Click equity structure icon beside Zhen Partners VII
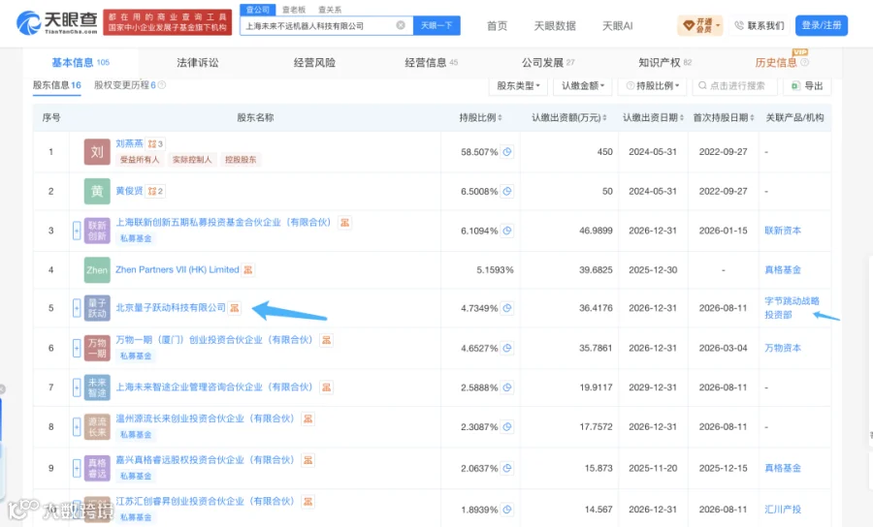This screenshot has width=873, height=527. click(x=248, y=269)
